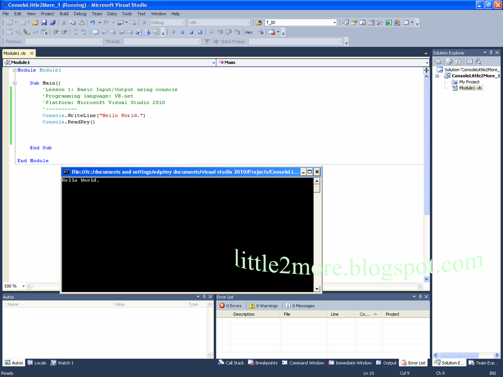Click the Cut scissors icon
Viewport: 503px width, 377px height.
(64, 23)
